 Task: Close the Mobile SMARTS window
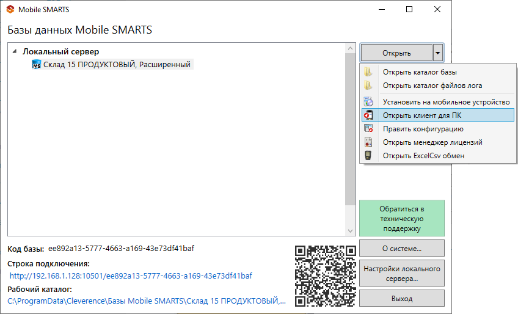[437, 9]
